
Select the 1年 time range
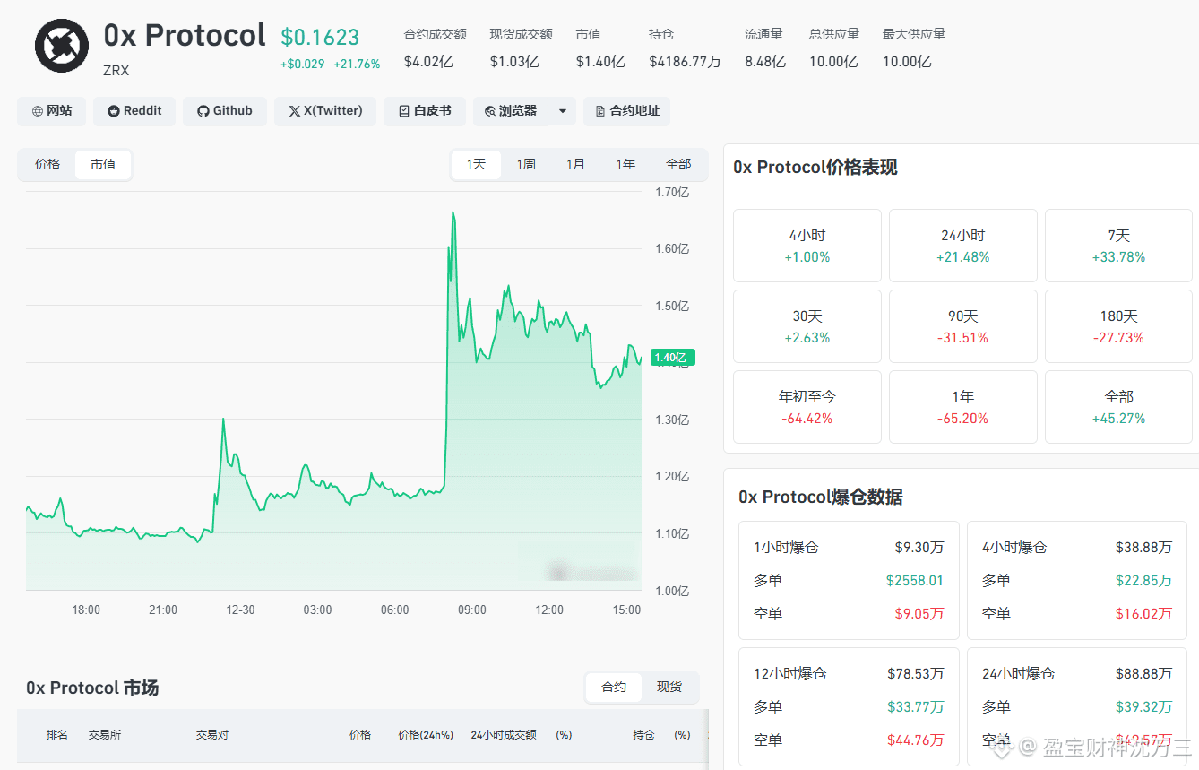625,164
